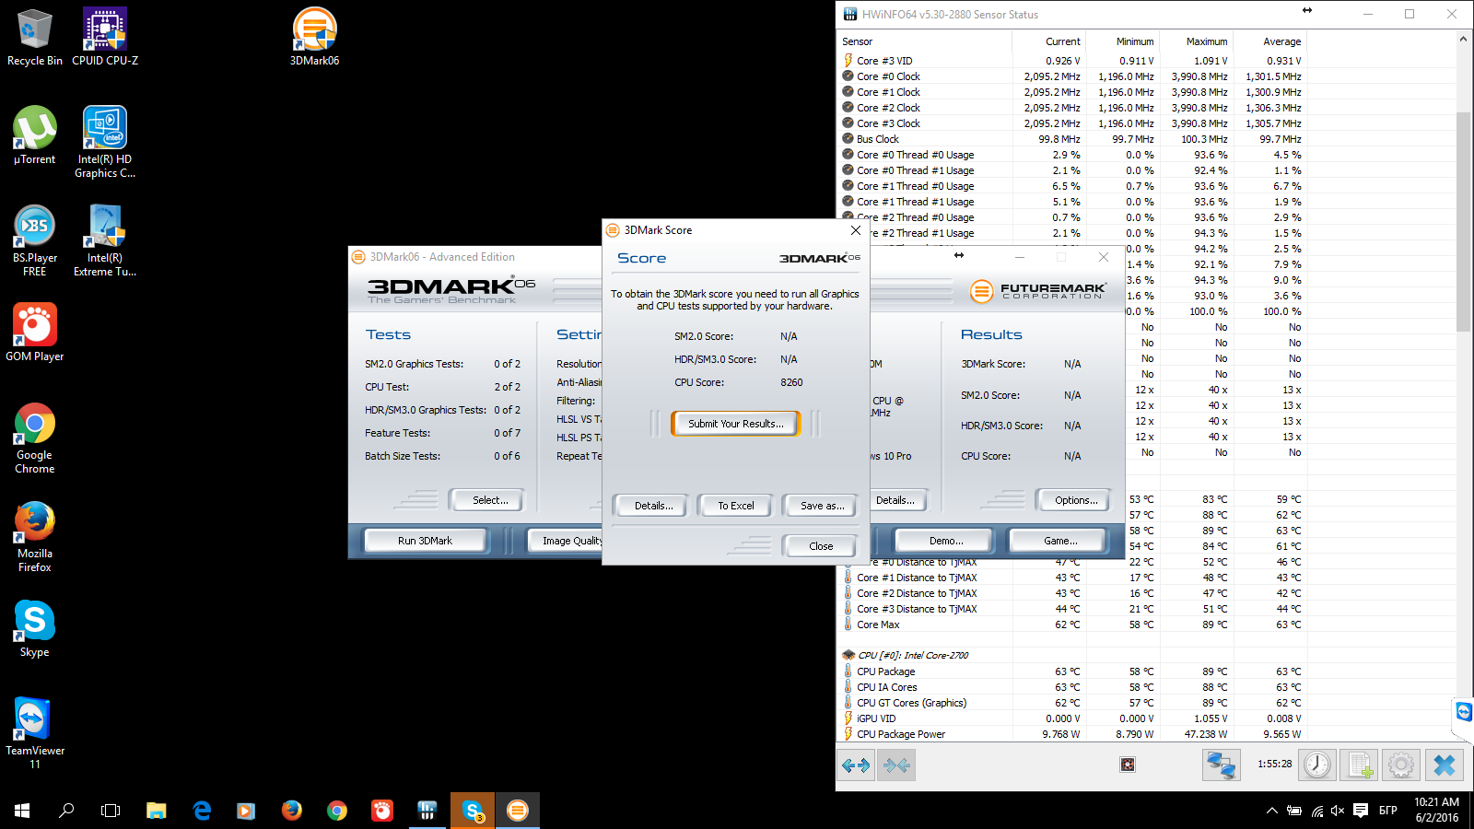This screenshot has height=829, width=1474.
Task: Click HWiNFO expand columns arrows icon
Action: (x=856, y=765)
